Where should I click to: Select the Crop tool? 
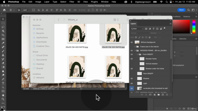(x=3, y=35)
